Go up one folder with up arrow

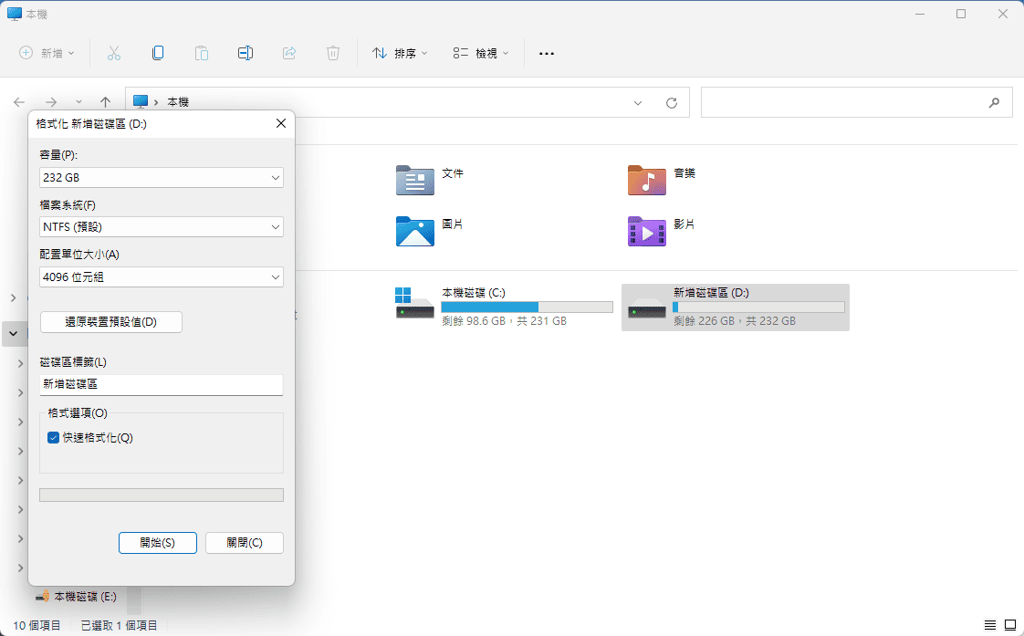[x=105, y=103]
